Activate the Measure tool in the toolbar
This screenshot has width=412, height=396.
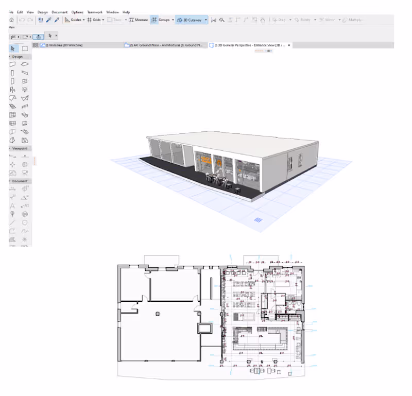[x=138, y=20]
